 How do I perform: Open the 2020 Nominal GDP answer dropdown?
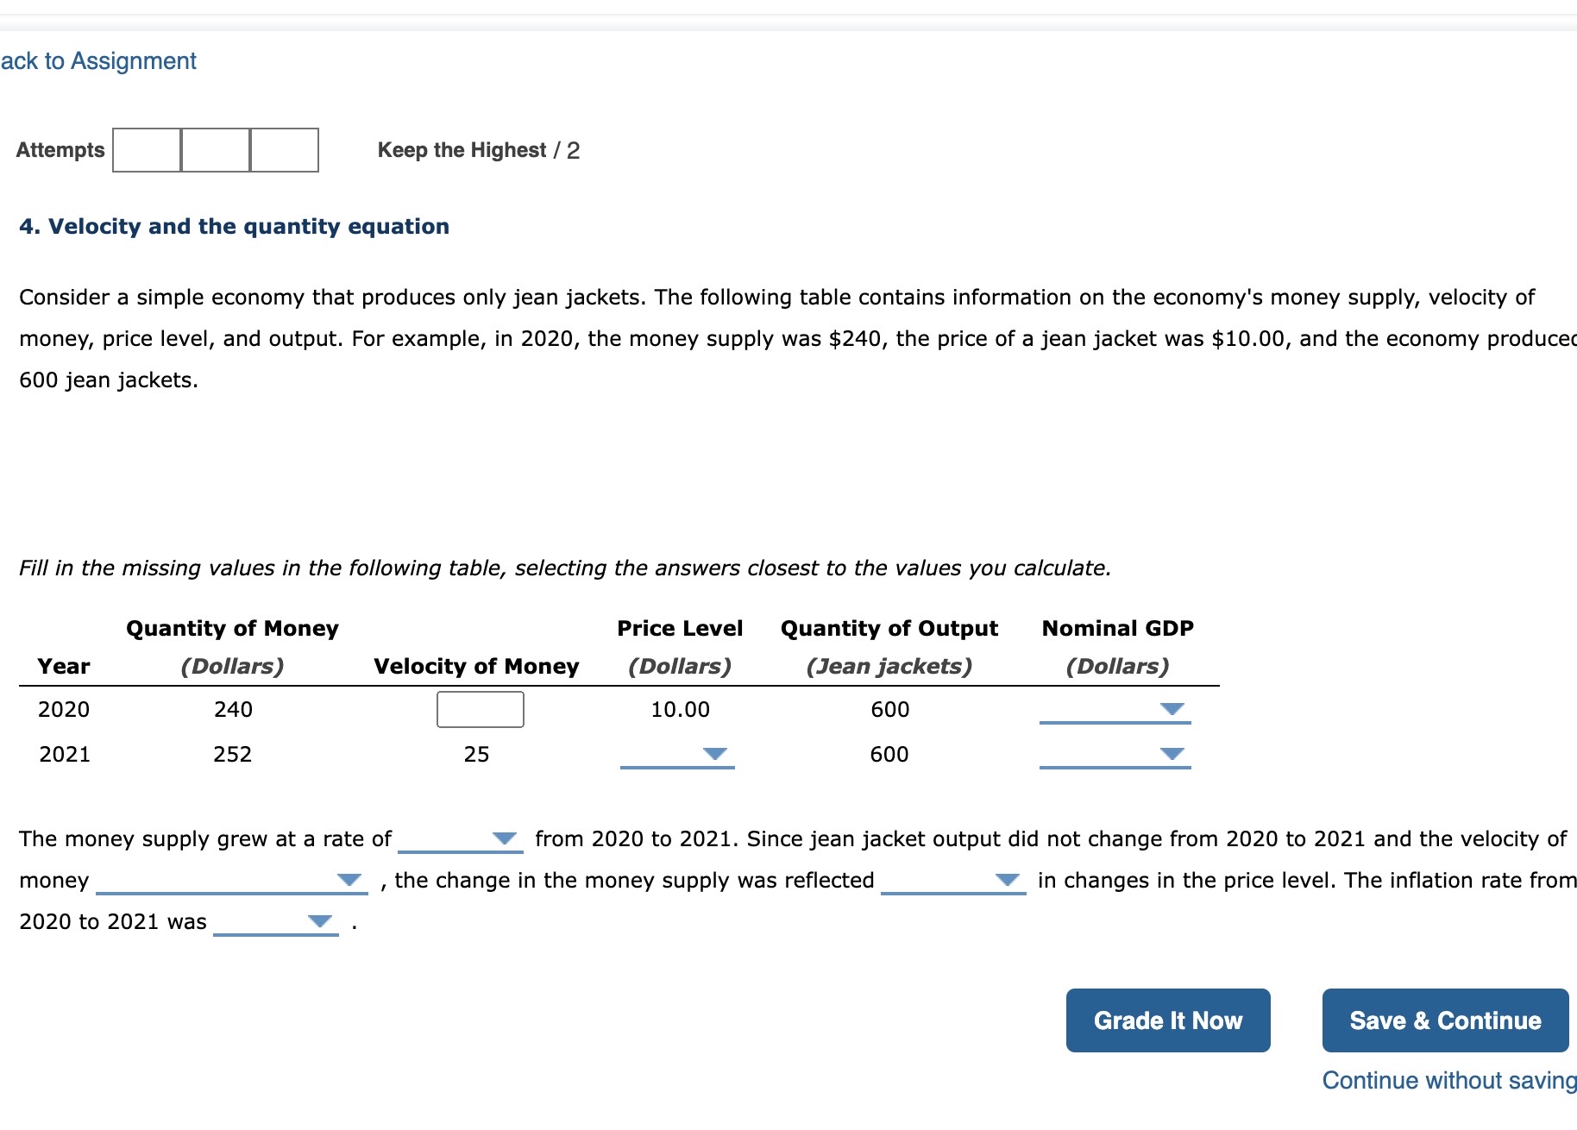click(1117, 711)
